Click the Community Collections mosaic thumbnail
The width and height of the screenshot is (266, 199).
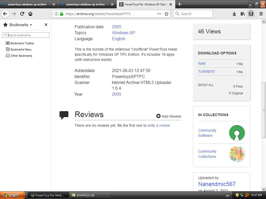click(237, 154)
